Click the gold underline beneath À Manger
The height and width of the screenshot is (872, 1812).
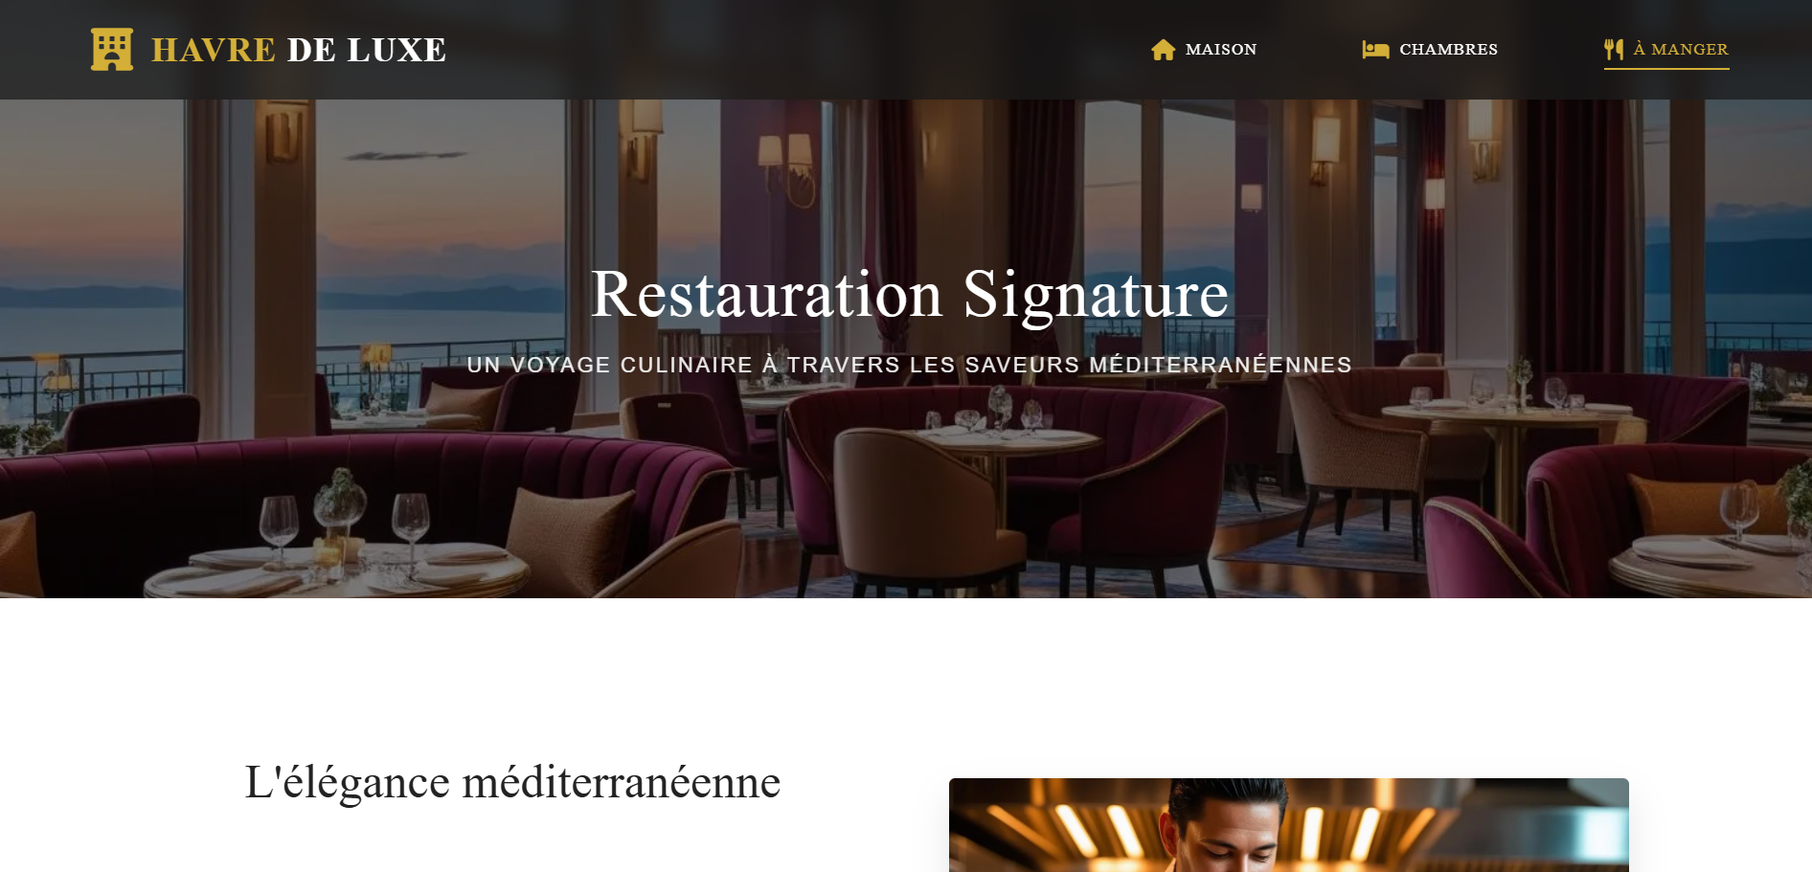1666,68
